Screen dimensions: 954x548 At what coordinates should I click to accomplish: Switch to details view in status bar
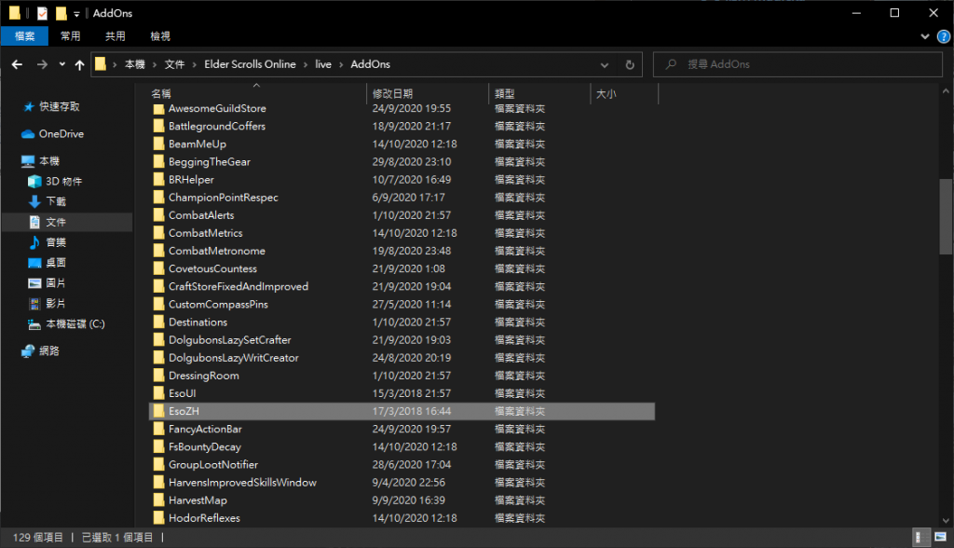pos(921,537)
